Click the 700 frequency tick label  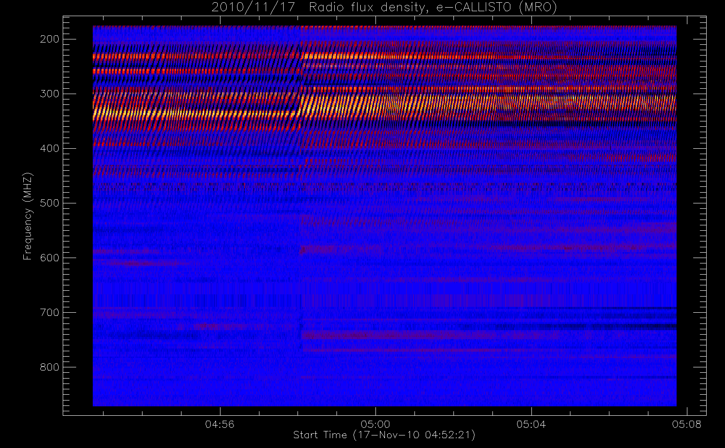[49, 312]
